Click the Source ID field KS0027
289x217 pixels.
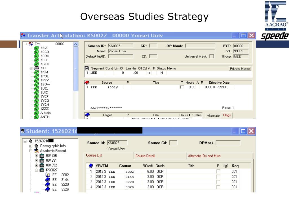120,46
